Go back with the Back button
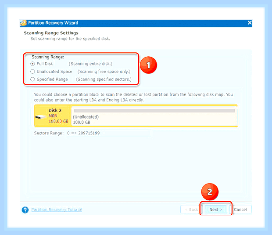The image size is (272, 235). [x=191, y=210]
